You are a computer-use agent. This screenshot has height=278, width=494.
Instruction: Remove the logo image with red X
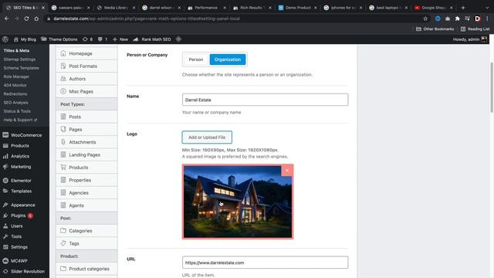287,170
